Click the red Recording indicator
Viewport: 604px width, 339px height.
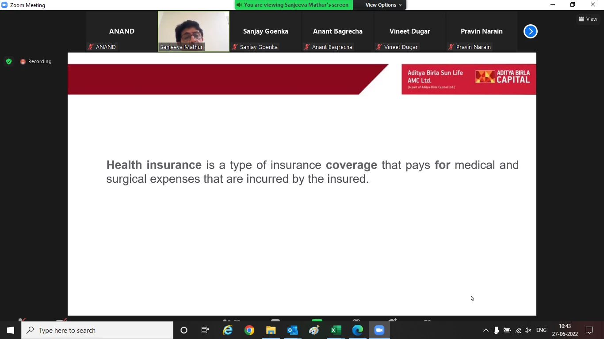click(x=36, y=61)
